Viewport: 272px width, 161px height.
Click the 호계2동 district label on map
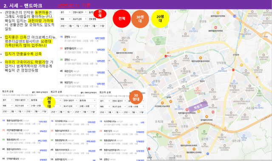[159, 122]
